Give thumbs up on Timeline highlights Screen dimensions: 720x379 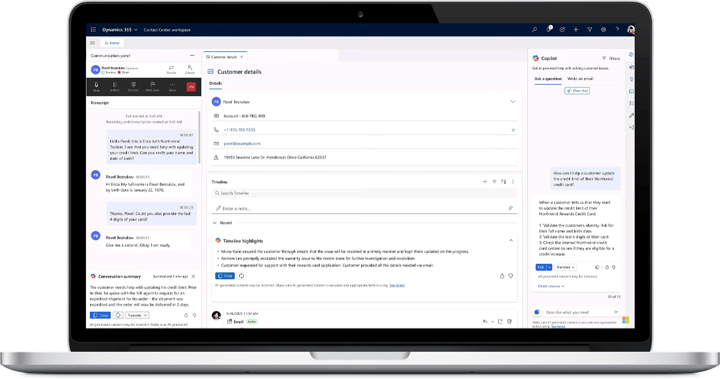501,276
